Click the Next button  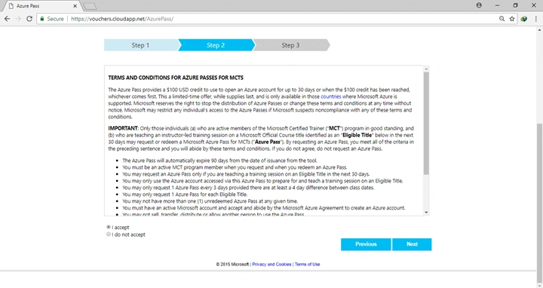412,244
